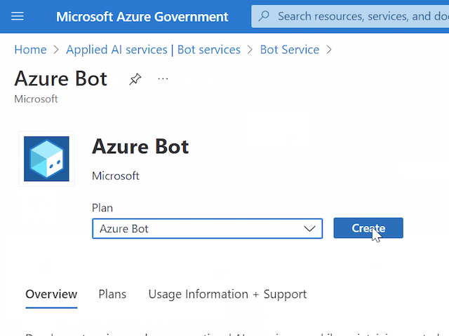Image resolution: width=449 pixels, height=336 pixels.
Task: Switch to the Overview tab
Action: 51,294
